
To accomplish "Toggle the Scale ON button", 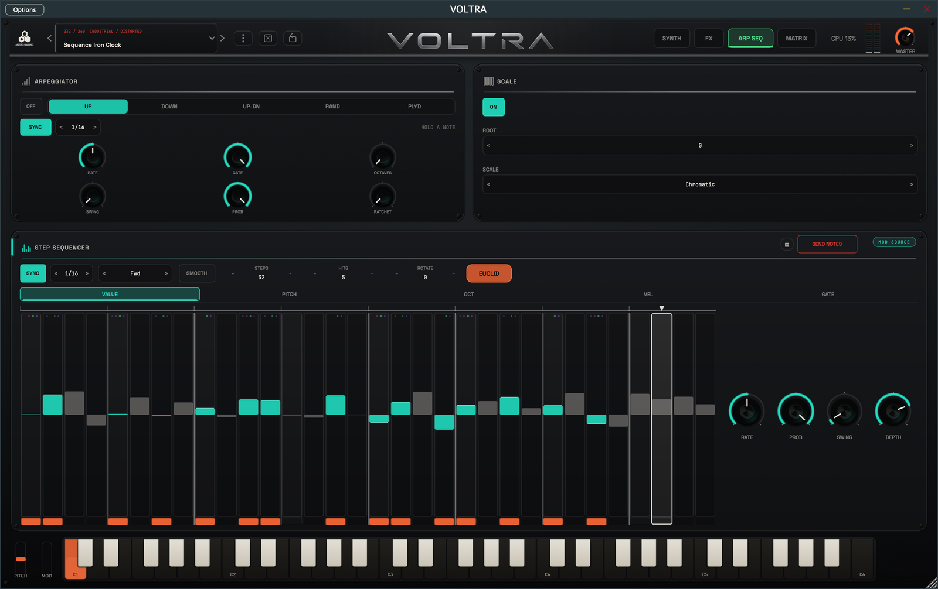I will pyautogui.click(x=494, y=107).
